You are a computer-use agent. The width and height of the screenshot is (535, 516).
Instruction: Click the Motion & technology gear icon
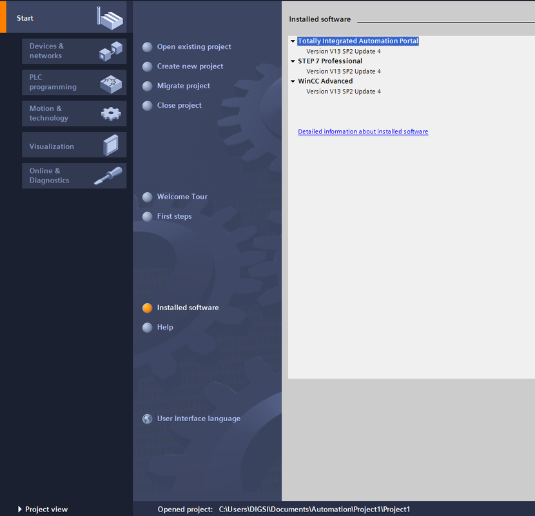(x=111, y=114)
